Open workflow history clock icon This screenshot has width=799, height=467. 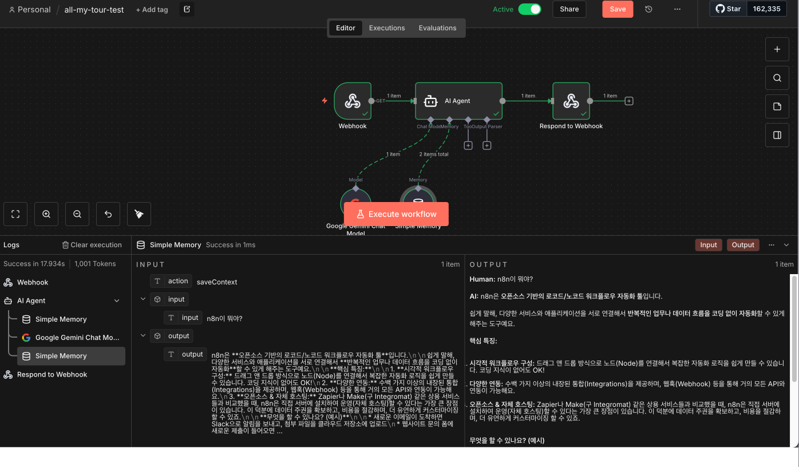pyautogui.click(x=648, y=9)
